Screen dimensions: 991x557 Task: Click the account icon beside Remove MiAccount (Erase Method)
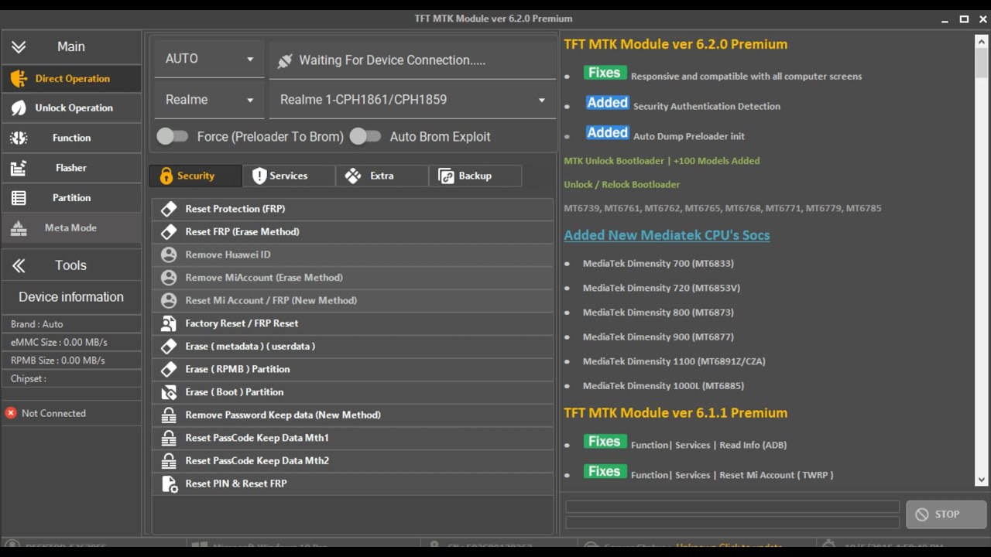coord(169,277)
